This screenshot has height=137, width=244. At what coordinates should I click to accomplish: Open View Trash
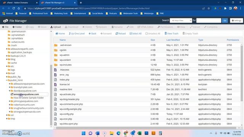pyautogui.click(x=171, y=33)
